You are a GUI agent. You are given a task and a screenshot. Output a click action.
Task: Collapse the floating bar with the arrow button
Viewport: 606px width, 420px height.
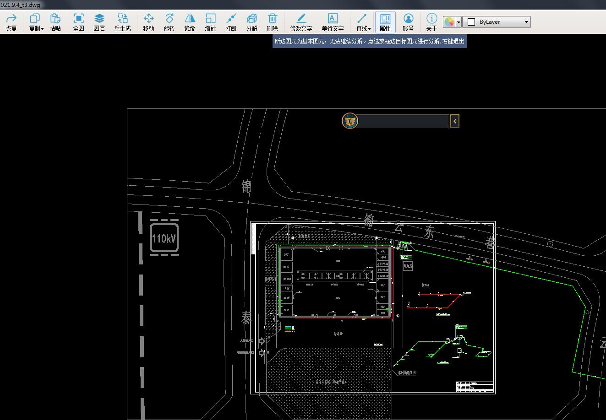(x=454, y=121)
